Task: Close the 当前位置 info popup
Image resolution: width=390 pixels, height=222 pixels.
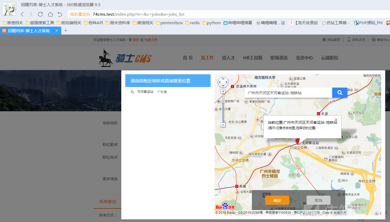Action: (x=336, y=120)
